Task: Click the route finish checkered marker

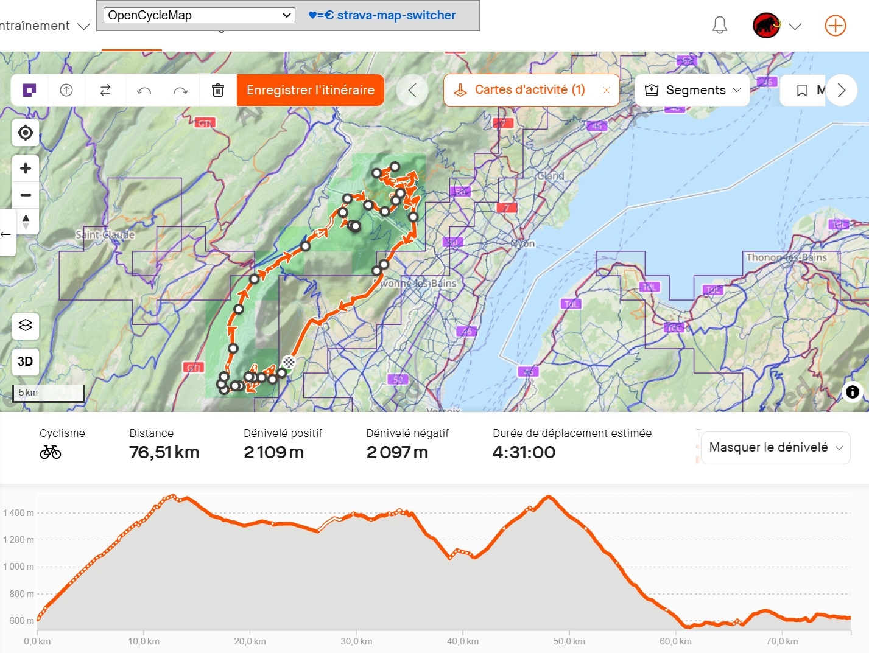Action: [289, 363]
